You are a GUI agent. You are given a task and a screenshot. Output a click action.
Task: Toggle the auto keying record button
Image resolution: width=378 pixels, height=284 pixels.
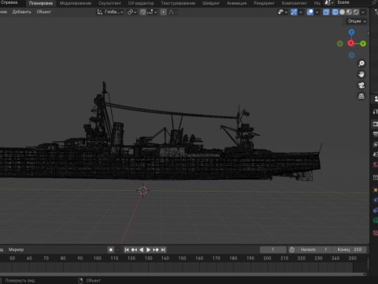click(111, 249)
